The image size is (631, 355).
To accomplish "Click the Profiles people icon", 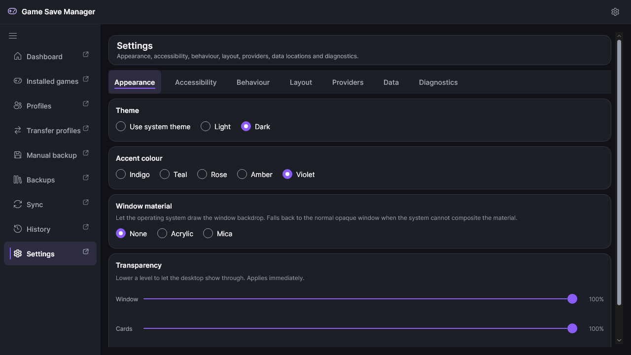I will pyautogui.click(x=18, y=106).
